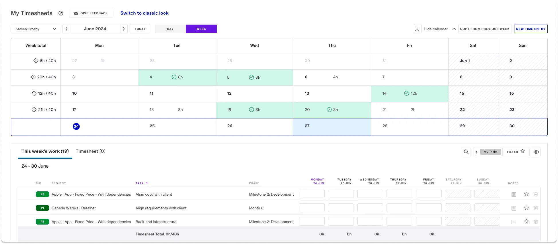The height and width of the screenshot is (244, 558).
Task: Click the warning icon beside 6h / 40h
Action: tap(36, 61)
